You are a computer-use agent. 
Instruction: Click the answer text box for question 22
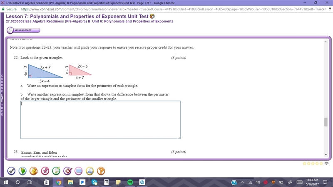[x=100, y=120]
